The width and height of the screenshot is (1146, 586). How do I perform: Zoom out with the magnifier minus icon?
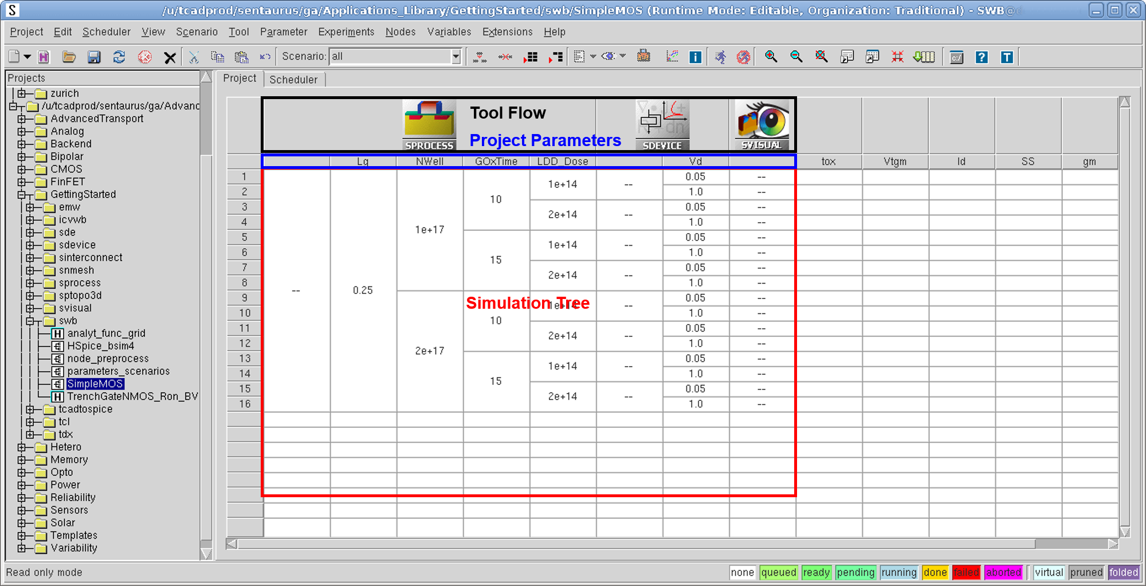(x=796, y=56)
